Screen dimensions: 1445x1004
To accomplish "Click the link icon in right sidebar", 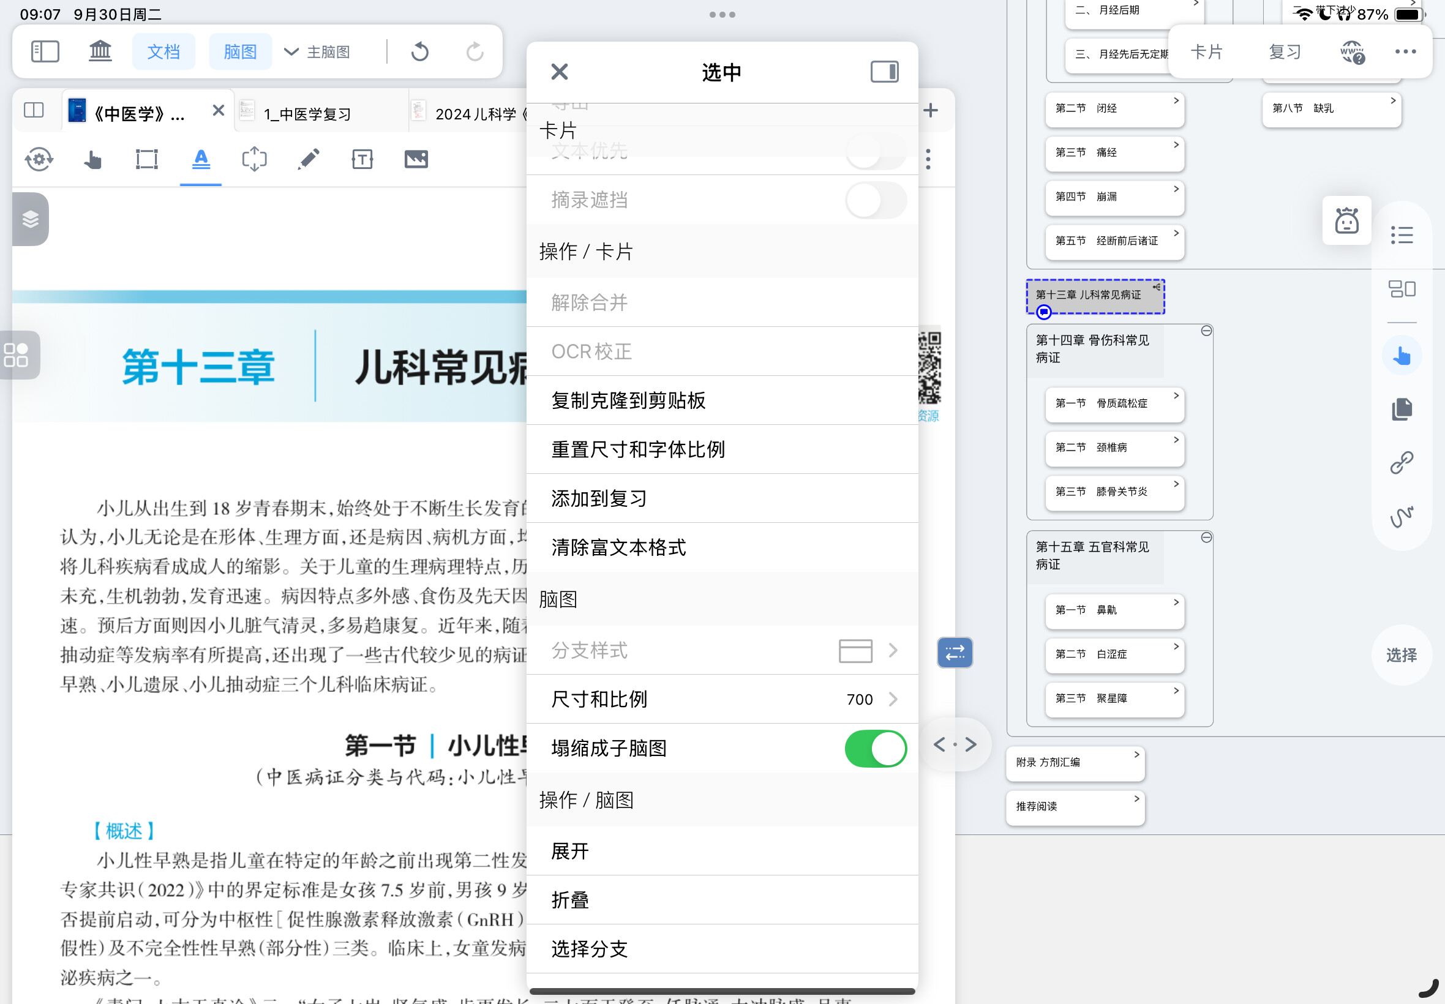I will pos(1401,463).
